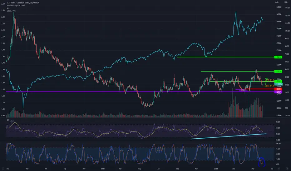Click the -10.00 value on USD scale

[287, 116]
